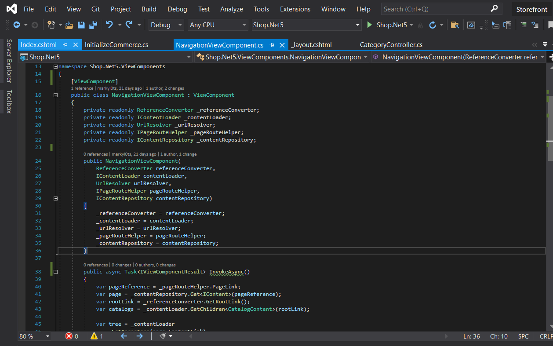Click the Open File folder icon
Viewport: 553px width, 346px height.
69,25
